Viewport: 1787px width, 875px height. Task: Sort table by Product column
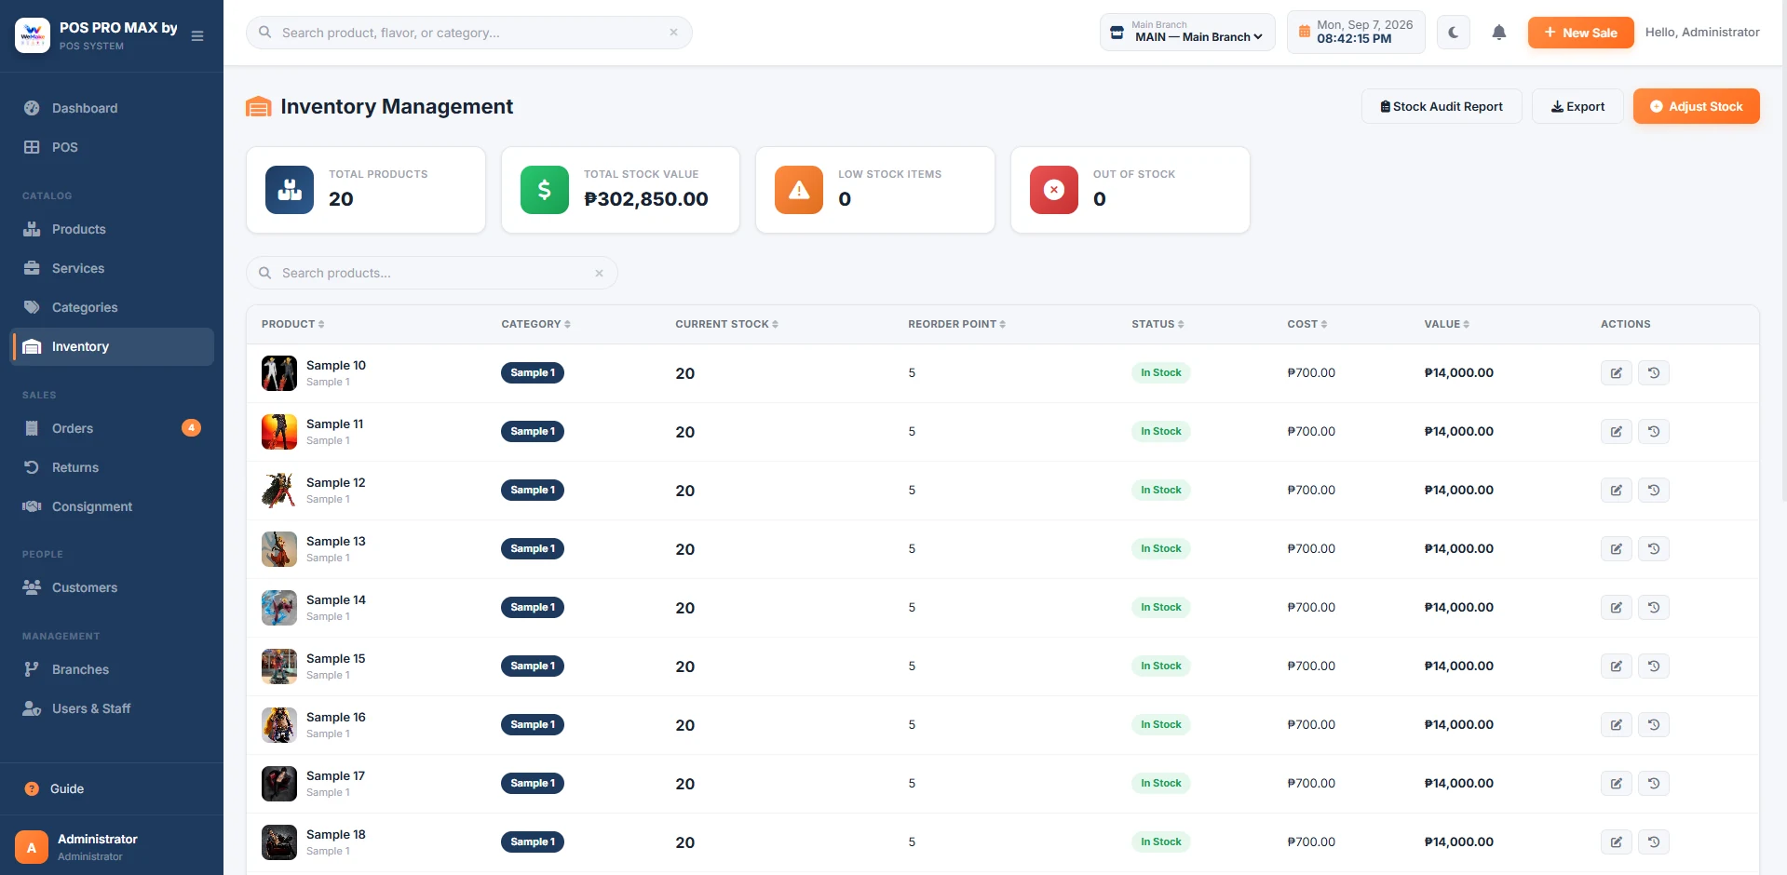tap(293, 324)
